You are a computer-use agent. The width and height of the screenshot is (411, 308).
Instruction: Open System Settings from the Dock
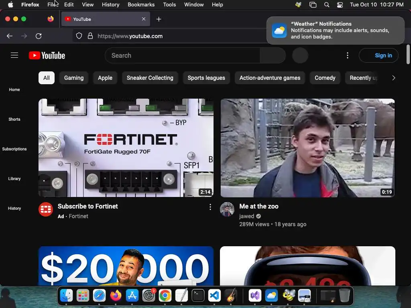tap(149, 296)
